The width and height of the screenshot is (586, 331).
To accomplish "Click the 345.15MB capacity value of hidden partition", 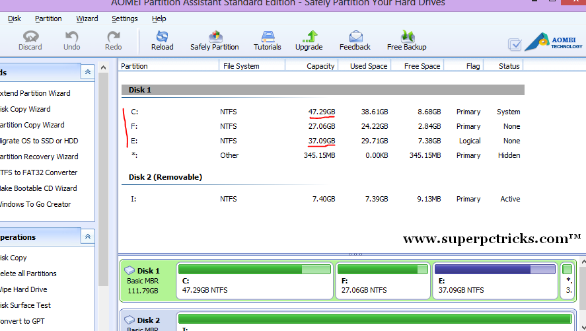I will point(320,155).
